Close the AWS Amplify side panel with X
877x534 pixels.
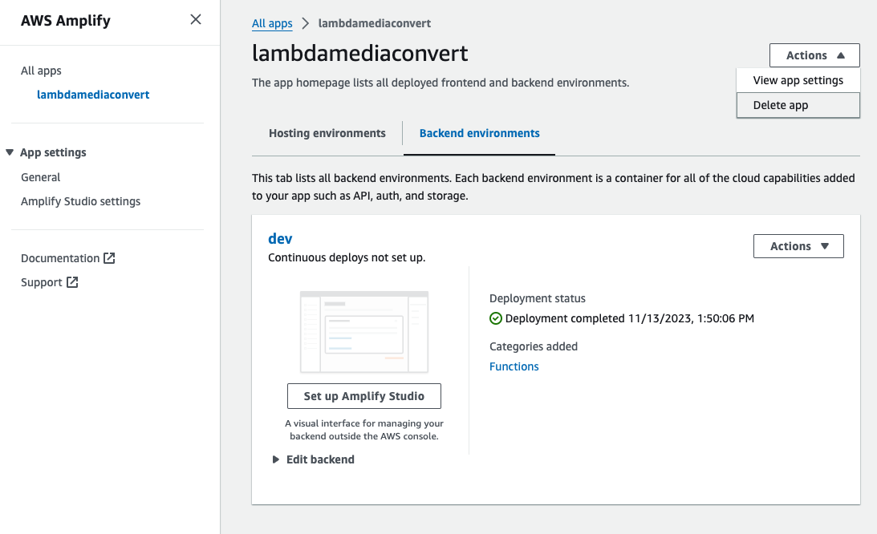pos(195,19)
